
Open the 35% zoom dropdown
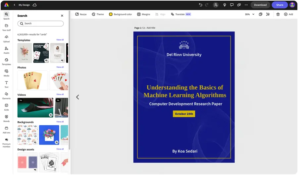coord(250,14)
